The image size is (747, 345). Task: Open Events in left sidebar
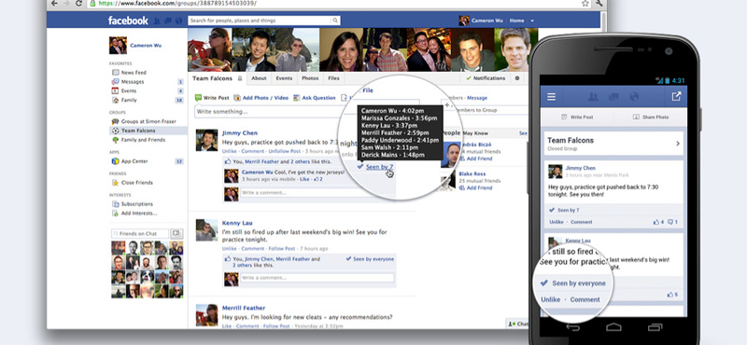129,90
